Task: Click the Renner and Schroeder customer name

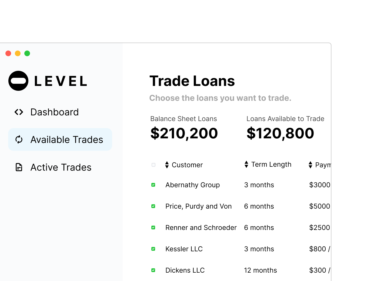Action: point(201,228)
